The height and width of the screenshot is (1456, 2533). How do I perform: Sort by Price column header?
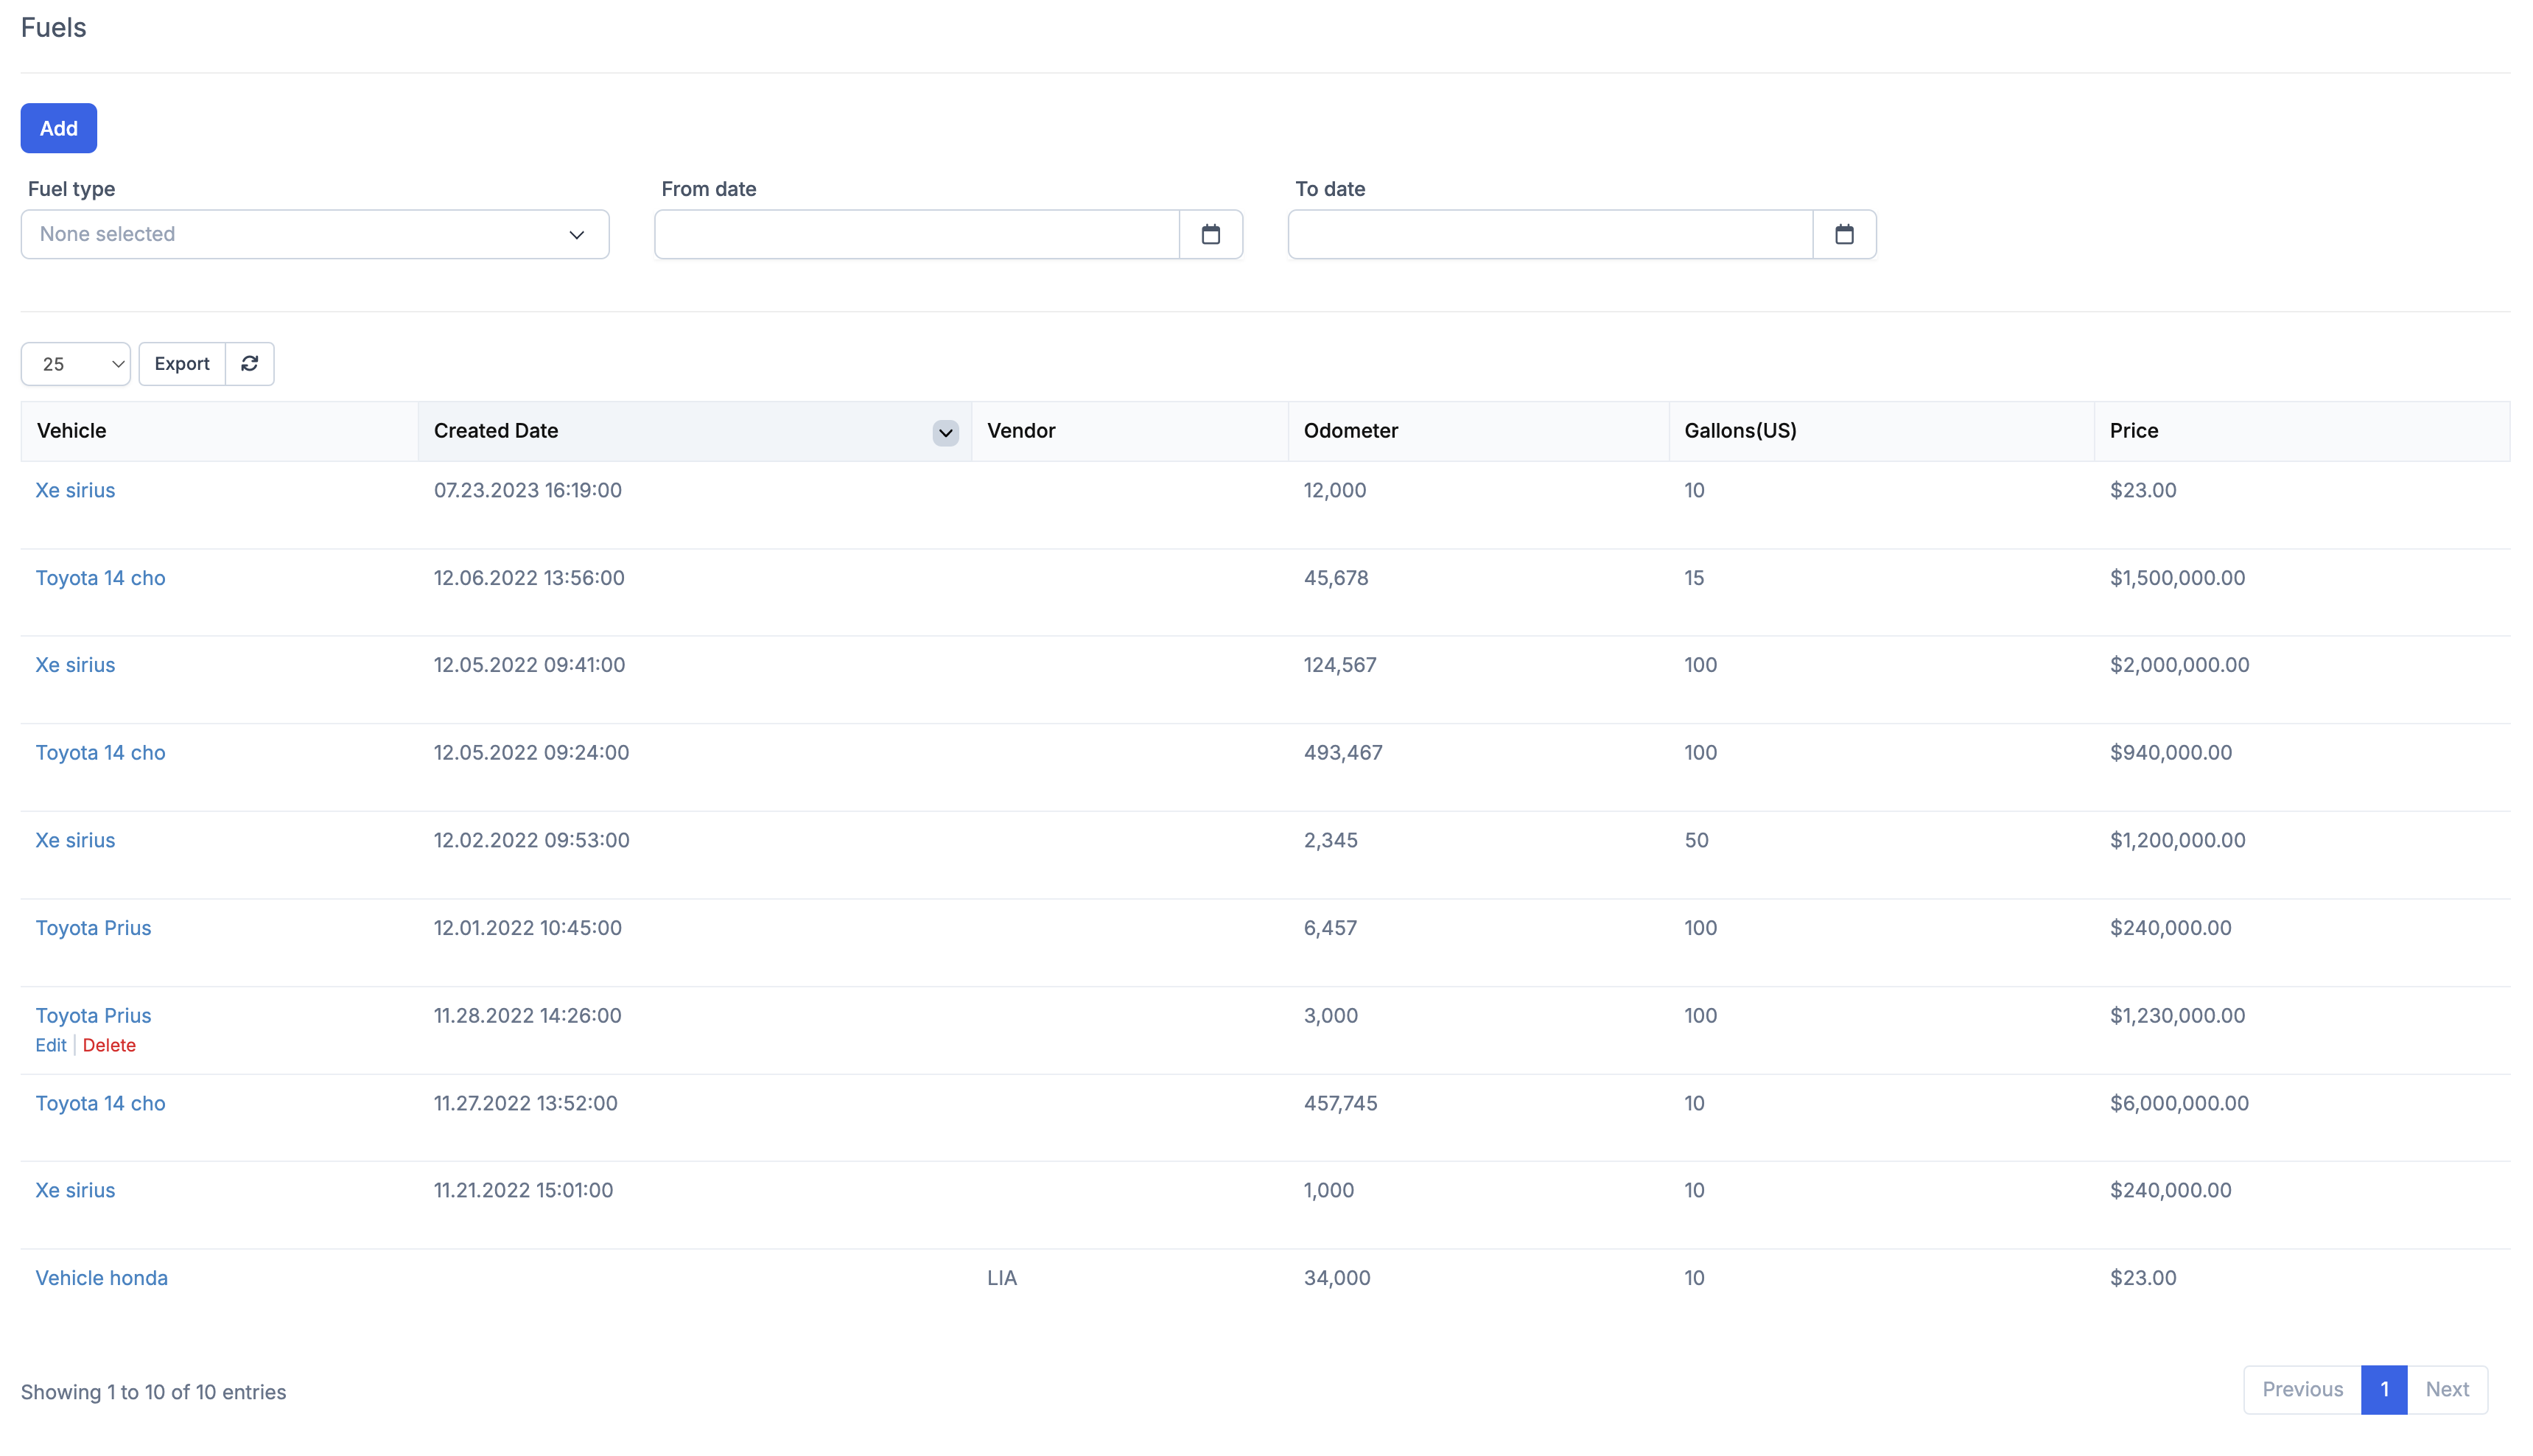[2133, 431]
